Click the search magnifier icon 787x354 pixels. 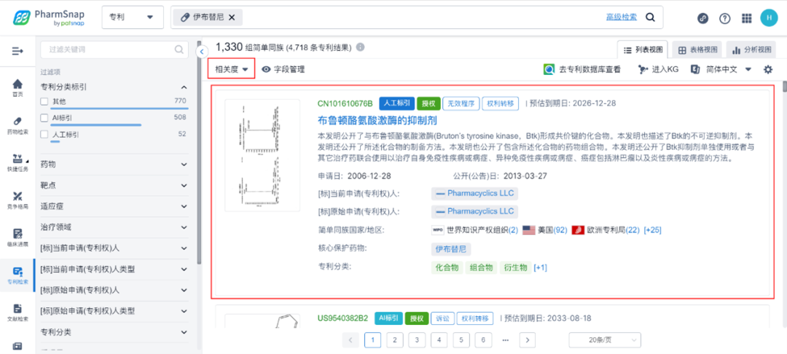tap(650, 17)
